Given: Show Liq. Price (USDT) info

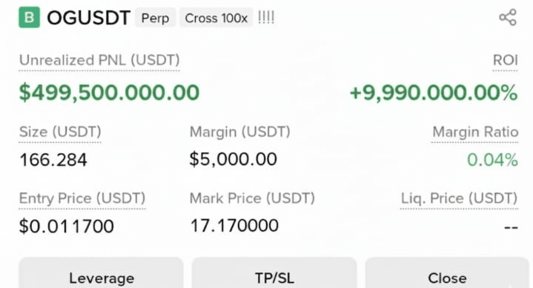Looking at the screenshot, I should click(459, 198).
